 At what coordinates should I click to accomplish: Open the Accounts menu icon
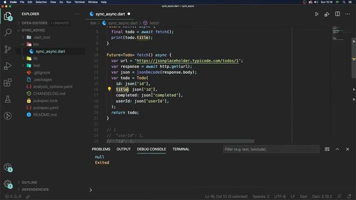point(8,168)
